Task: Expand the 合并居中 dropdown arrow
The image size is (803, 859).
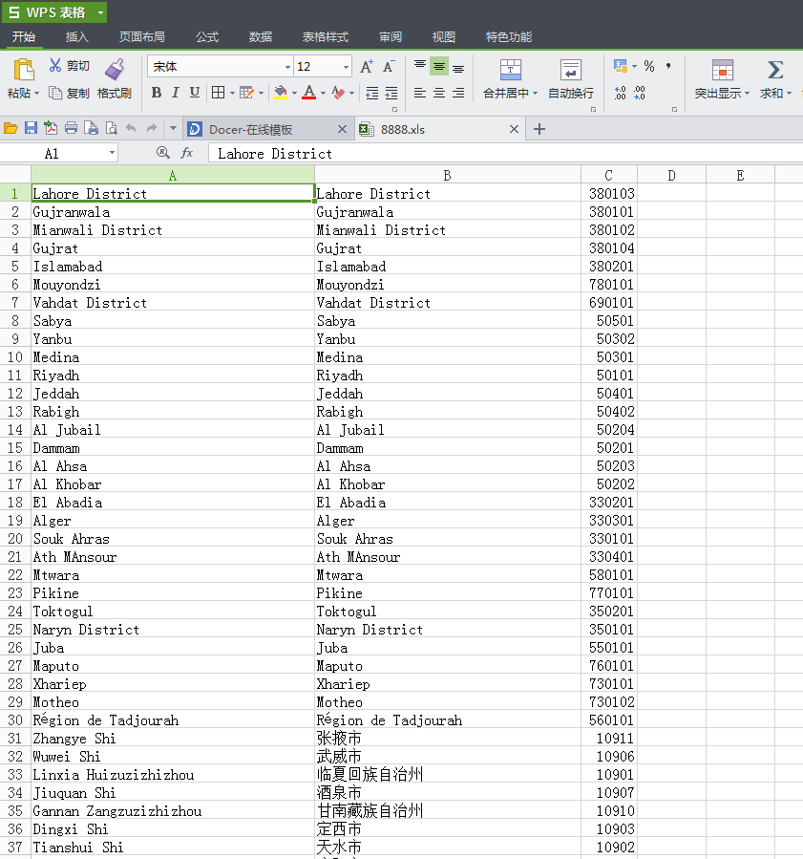Action: 535,94
